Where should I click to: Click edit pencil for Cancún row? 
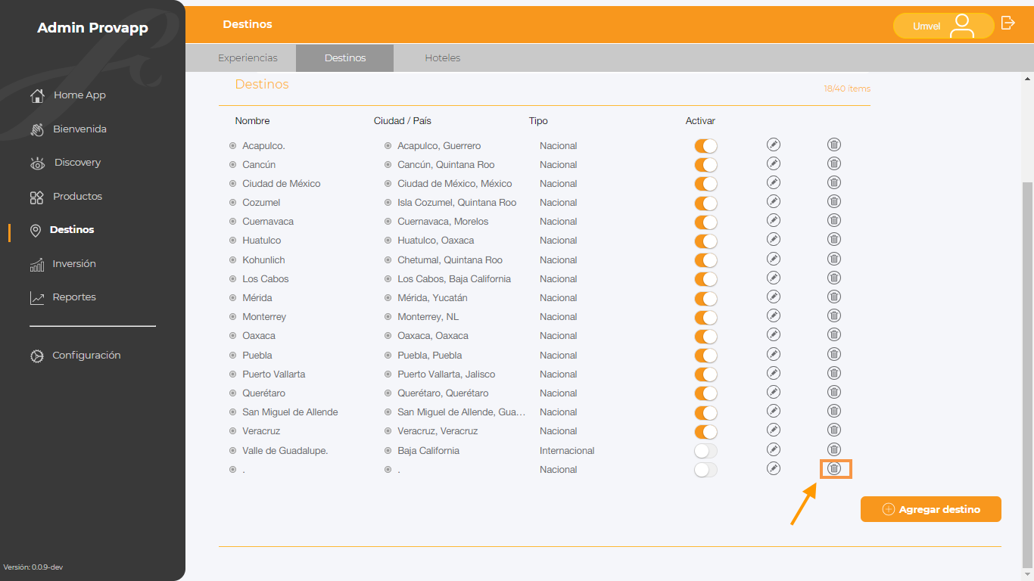773,163
